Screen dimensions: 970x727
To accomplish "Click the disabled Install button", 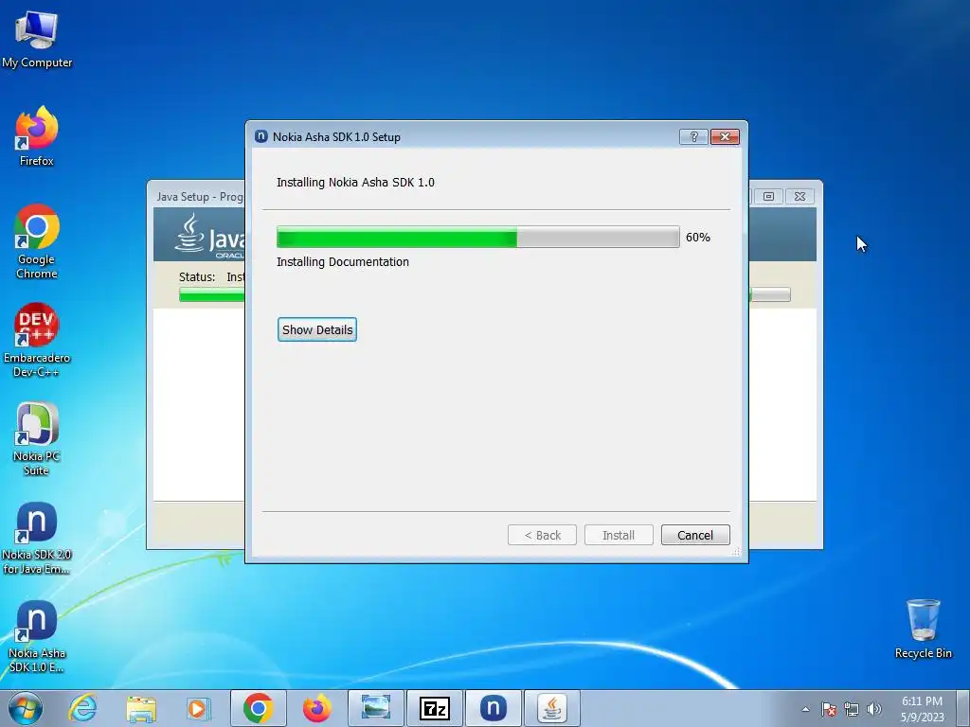I will (x=619, y=535).
